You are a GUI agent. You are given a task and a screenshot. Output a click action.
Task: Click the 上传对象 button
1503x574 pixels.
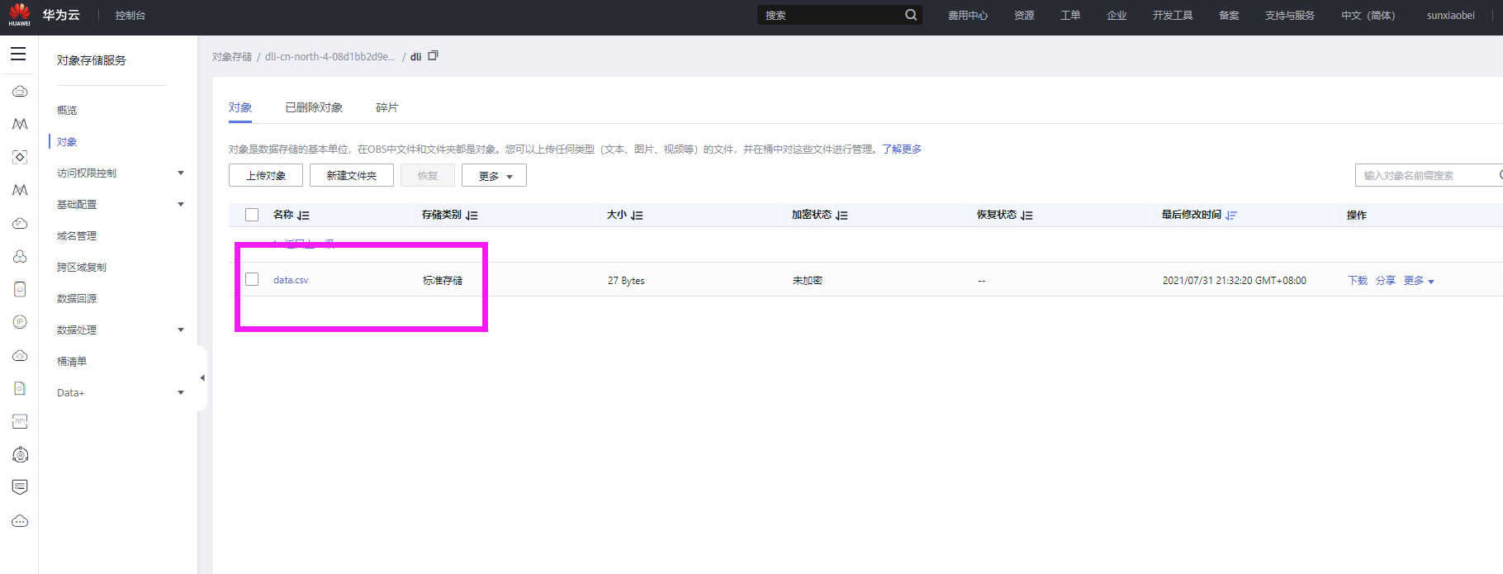tap(266, 175)
